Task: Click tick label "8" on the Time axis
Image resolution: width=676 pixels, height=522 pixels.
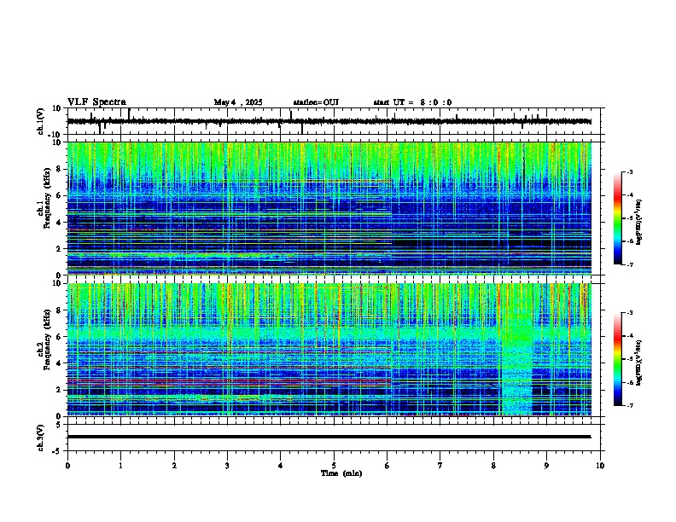Action: click(x=493, y=466)
